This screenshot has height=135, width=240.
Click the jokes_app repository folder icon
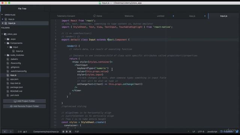tap(5, 34)
